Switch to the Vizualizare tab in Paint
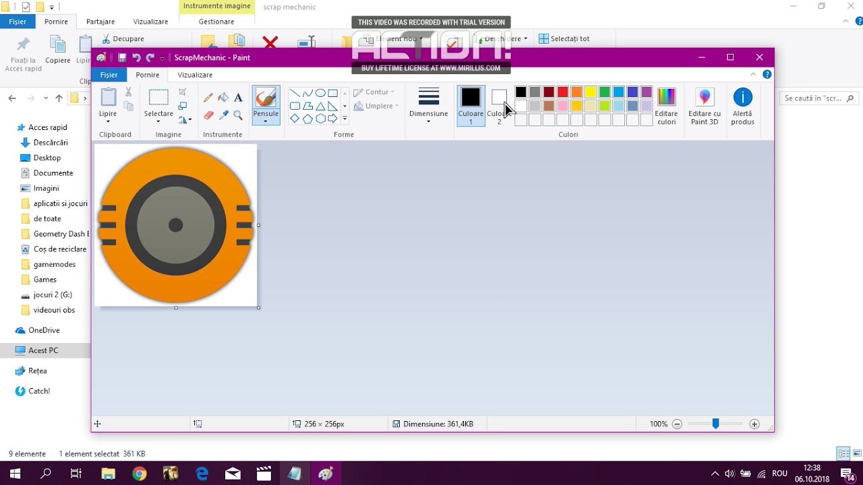 coord(195,75)
